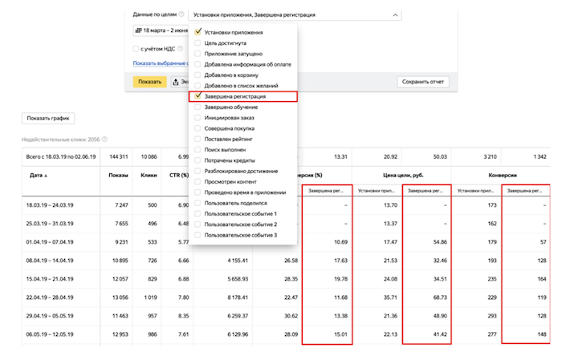Viewport: 562px width, 356px height.
Task: Uncheck the Завершена регистрация checkbox
Action: tap(198, 96)
